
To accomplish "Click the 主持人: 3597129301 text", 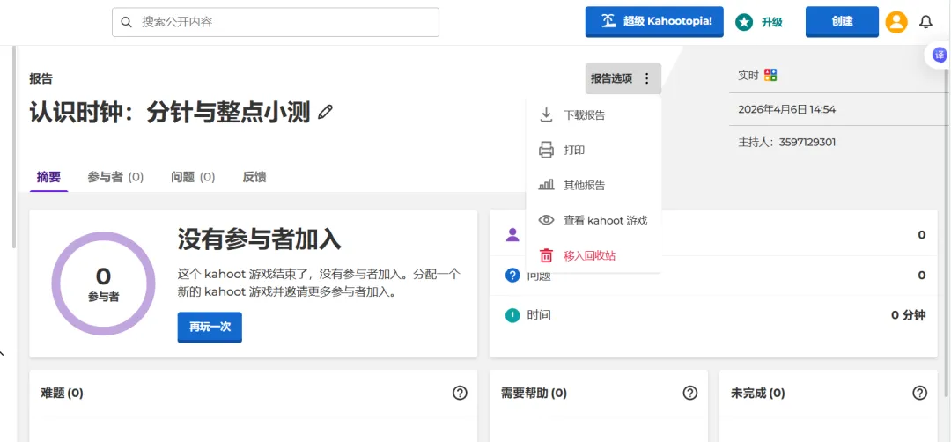I will (x=786, y=143).
